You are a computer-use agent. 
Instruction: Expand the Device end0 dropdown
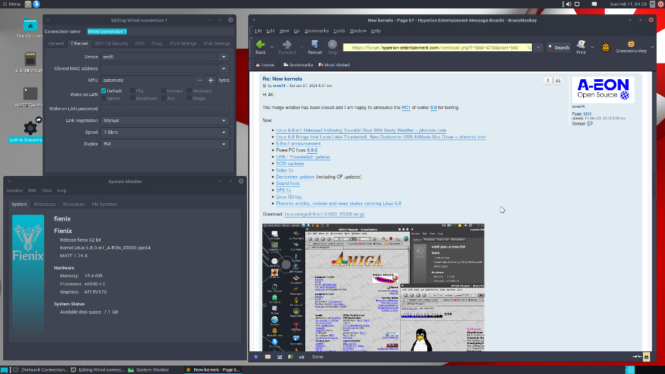(224, 57)
